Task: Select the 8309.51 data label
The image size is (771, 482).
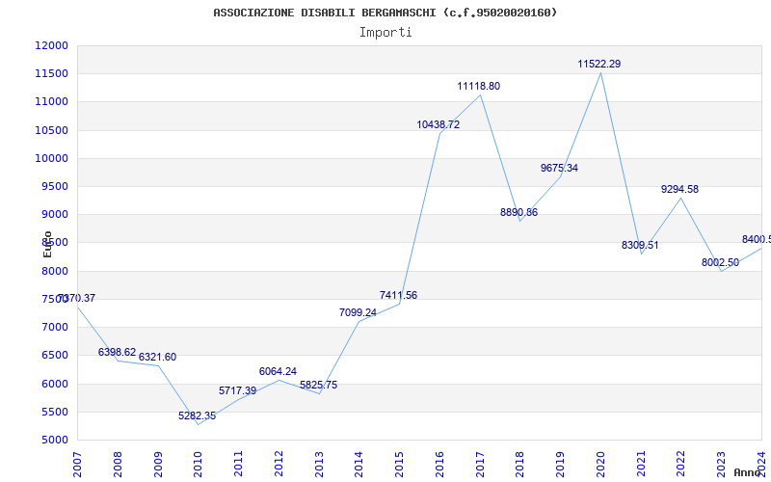Action: [640, 245]
